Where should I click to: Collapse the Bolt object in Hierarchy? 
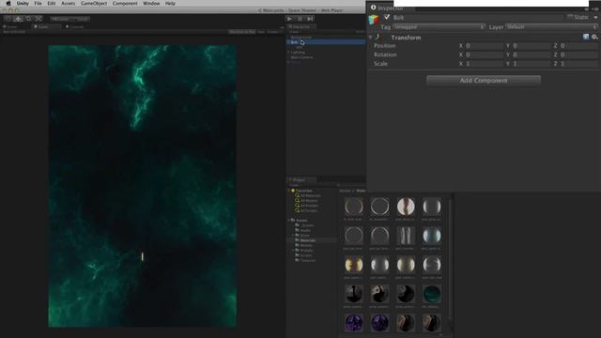coord(288,42)
